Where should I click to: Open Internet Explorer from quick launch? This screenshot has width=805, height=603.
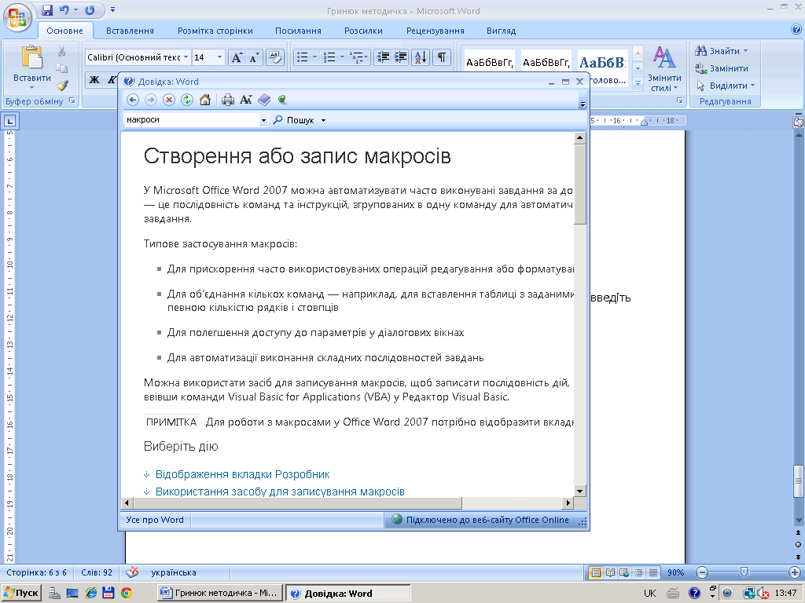click(x=90, y=594)
